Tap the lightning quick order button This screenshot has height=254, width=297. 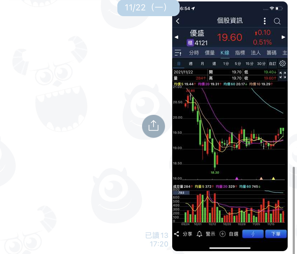253,234
